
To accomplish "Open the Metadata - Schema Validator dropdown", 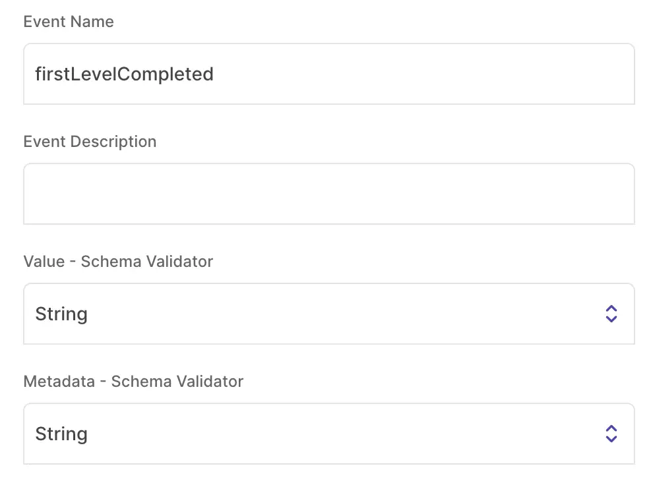I will point(330,434).
